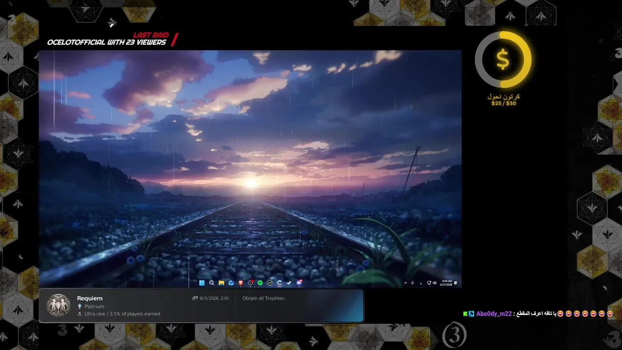The height and width of the screenshot is (350, 622).
Task: Click the OCELOTOFFICIAL with 23 viewers text
Action: [106, 42]
